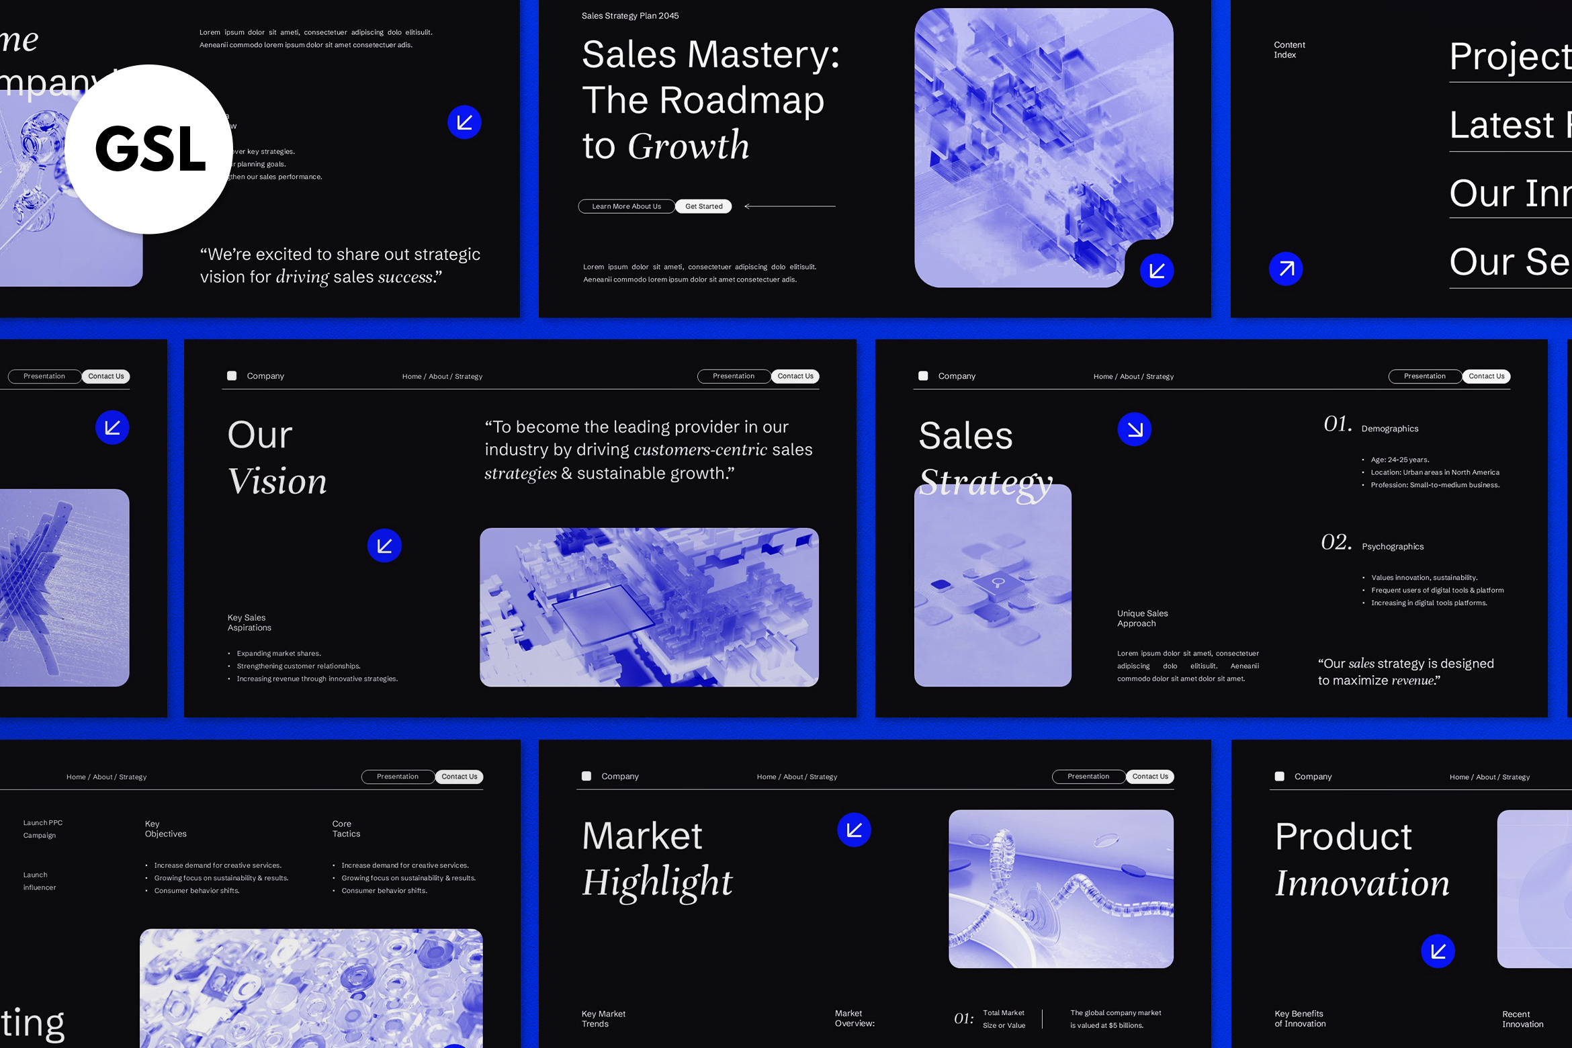The width and height of the screenshot is (1572, 1048).
Task: Click the white square beside Company on Our Vision slide
Action: [x=232, y=376]
